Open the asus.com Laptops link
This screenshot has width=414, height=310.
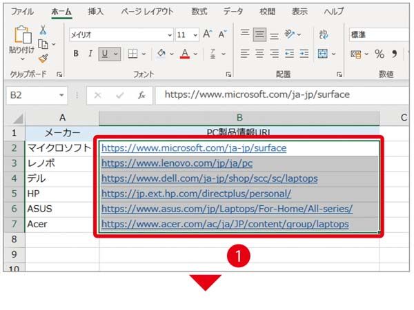tap(227, 209)
